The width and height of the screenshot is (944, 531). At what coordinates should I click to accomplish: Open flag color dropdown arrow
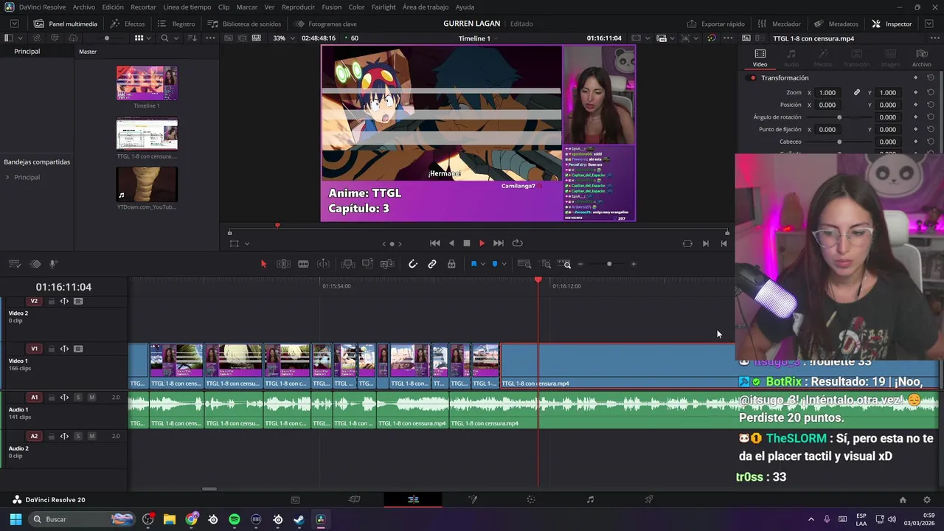(x=483, y=264)
